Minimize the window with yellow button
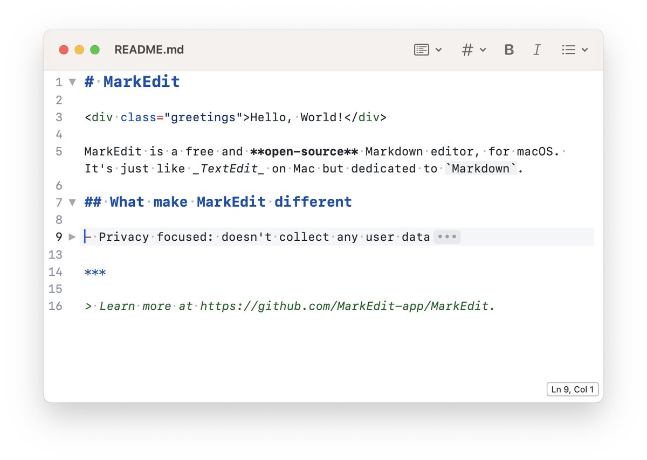The image size is (647, 460). [79, 50]
